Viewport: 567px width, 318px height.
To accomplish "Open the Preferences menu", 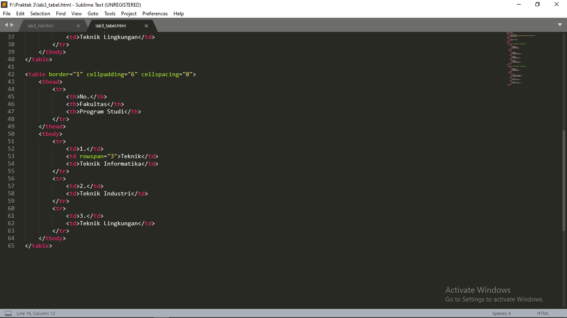I will click(x=154, y=13).
